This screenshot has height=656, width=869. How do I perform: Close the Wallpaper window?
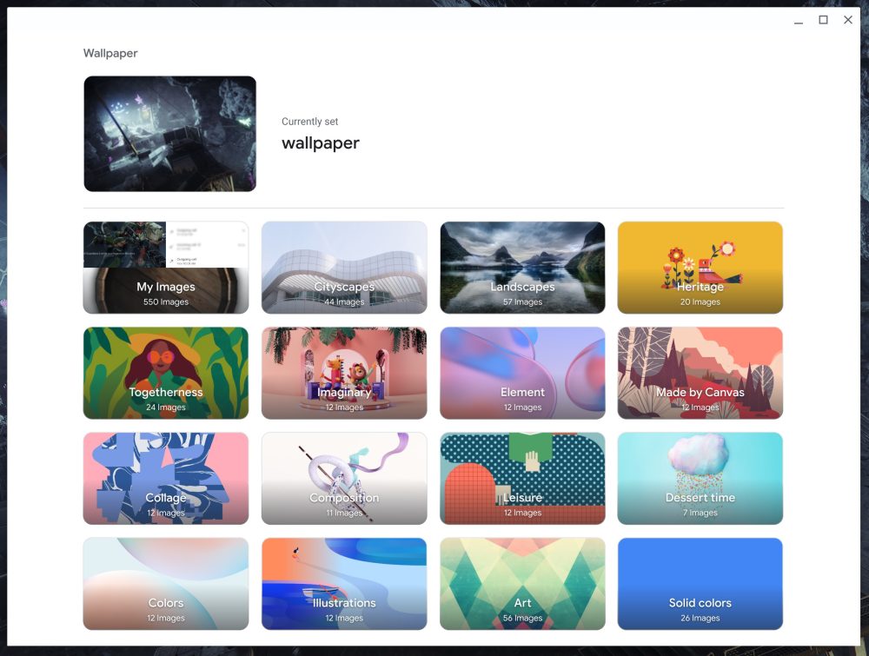[x=848, y=20]
